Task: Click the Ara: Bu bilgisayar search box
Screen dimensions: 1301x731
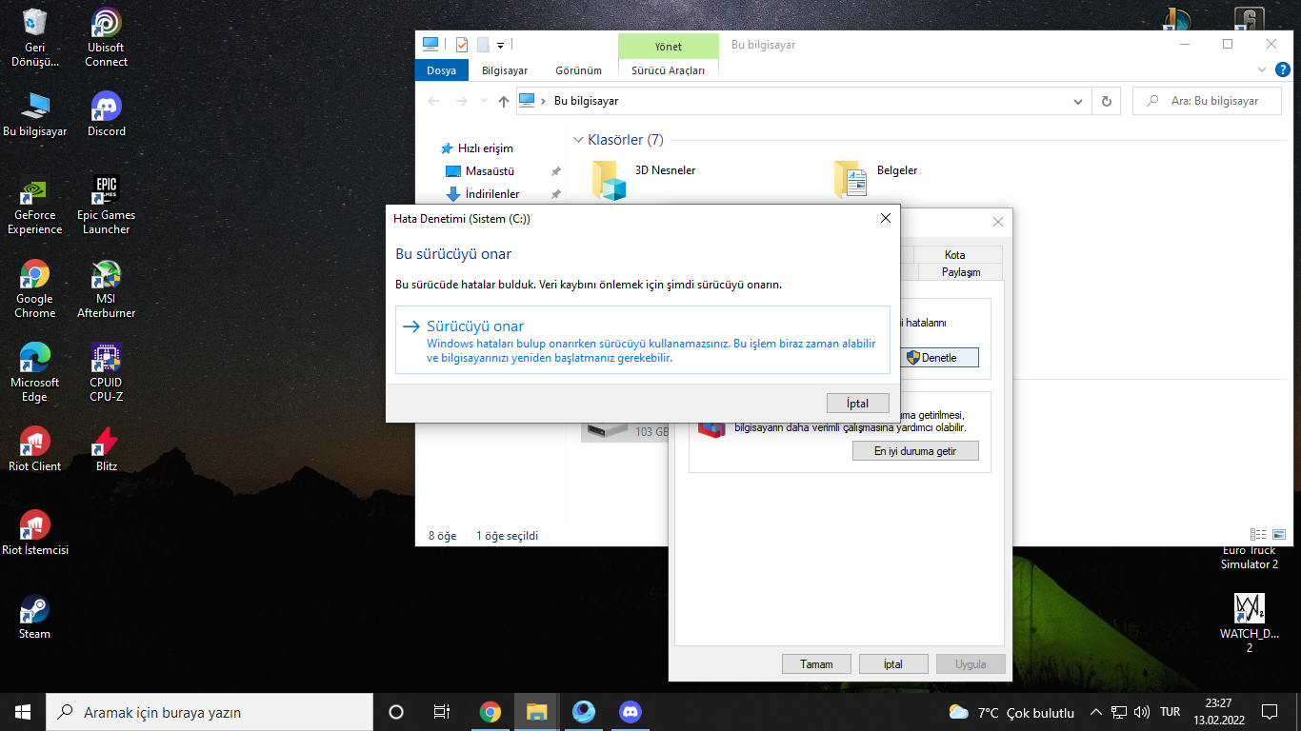Action: coord(1208,101)
